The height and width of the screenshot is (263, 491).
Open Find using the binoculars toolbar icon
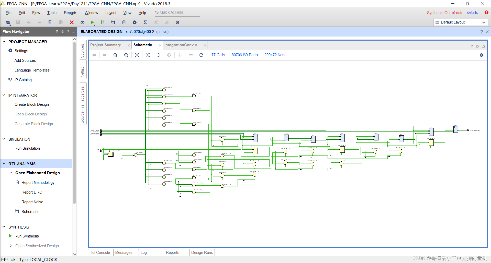coord(82,22)
